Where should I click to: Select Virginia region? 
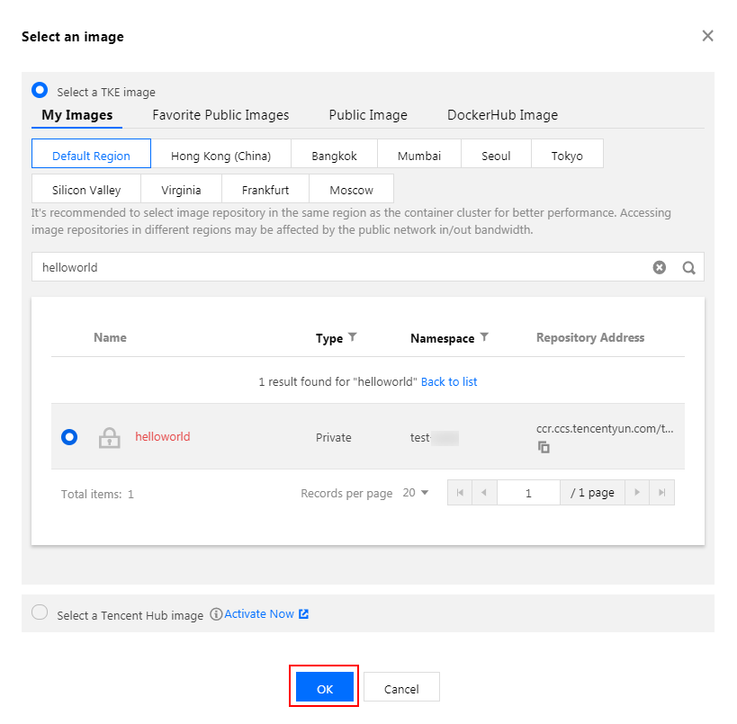(181, 188)
